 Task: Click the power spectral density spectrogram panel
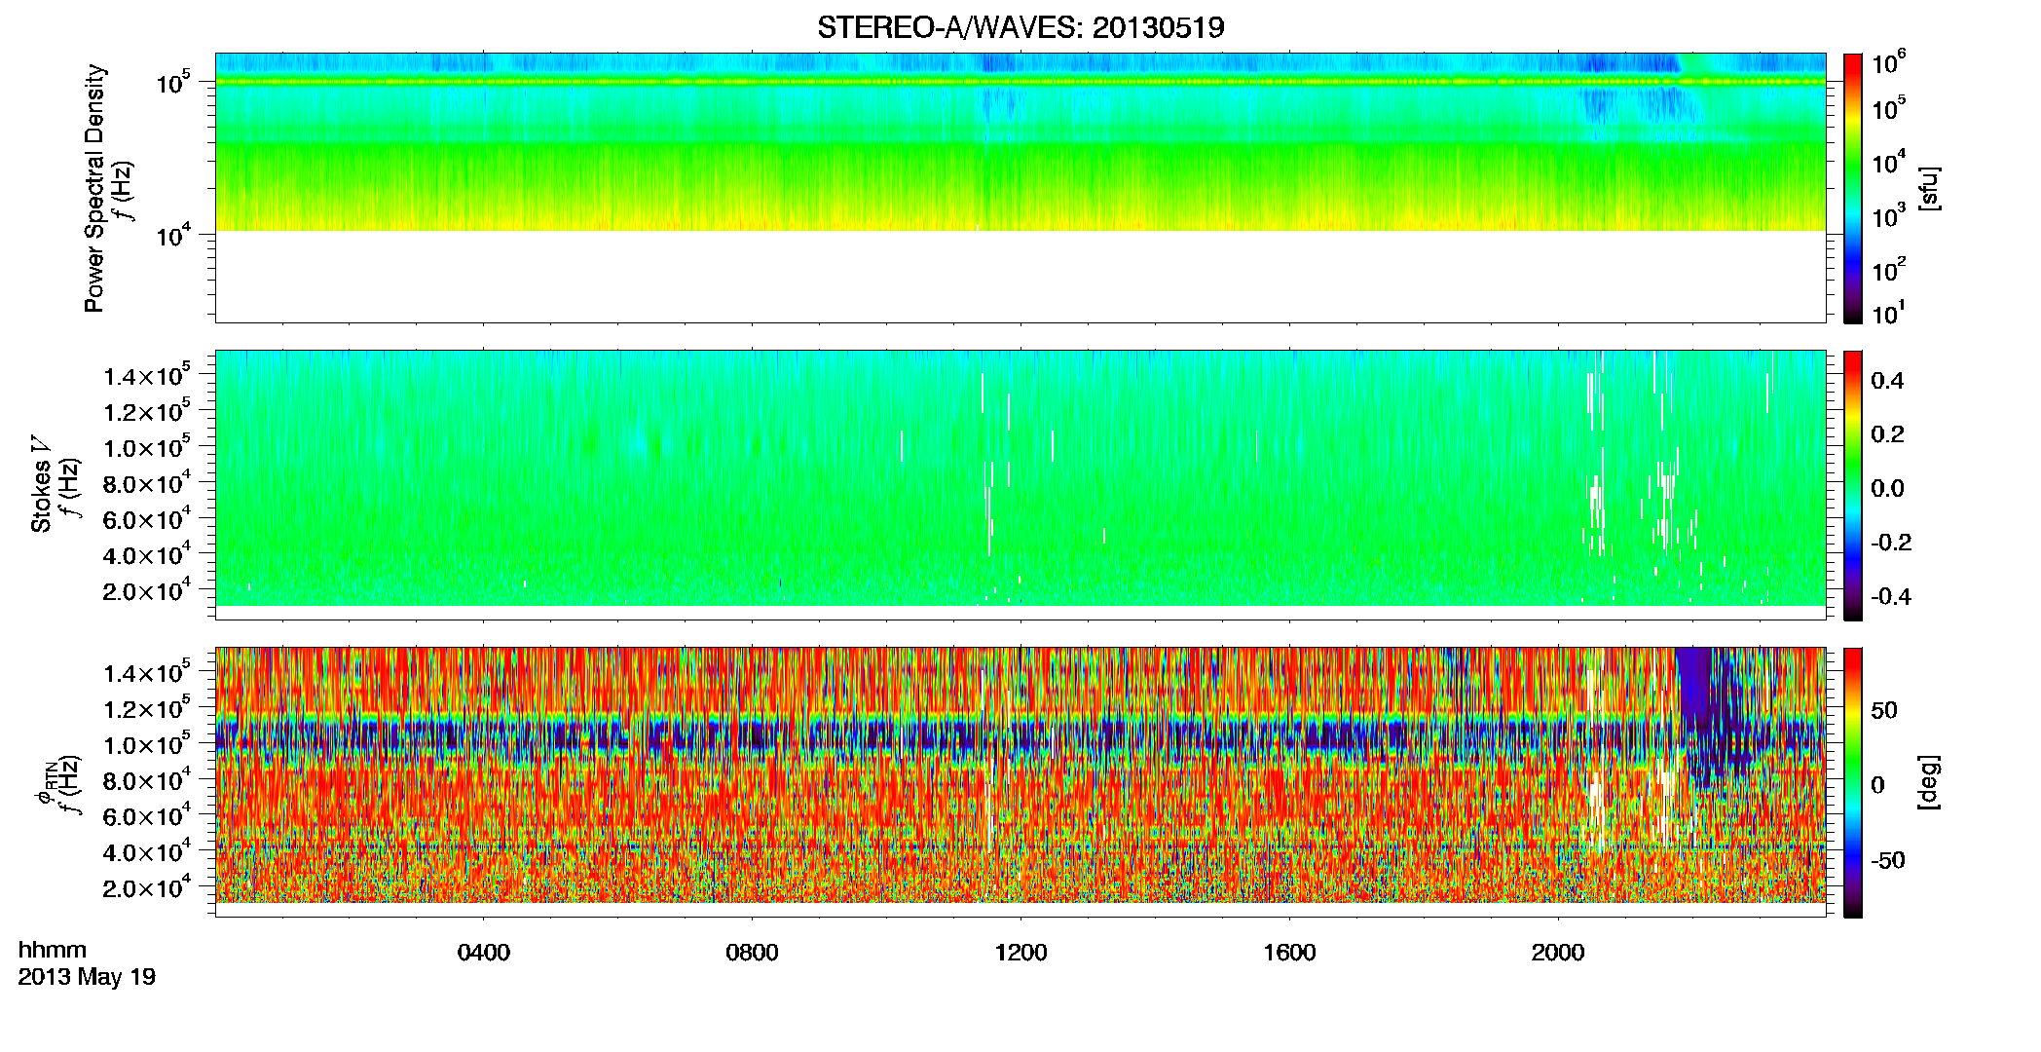1020,188
